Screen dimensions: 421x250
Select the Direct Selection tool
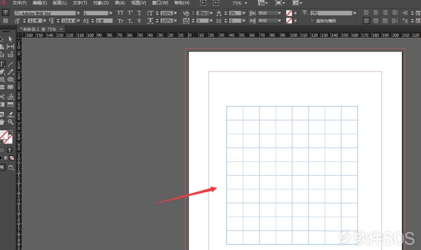[x=10, y=39]
